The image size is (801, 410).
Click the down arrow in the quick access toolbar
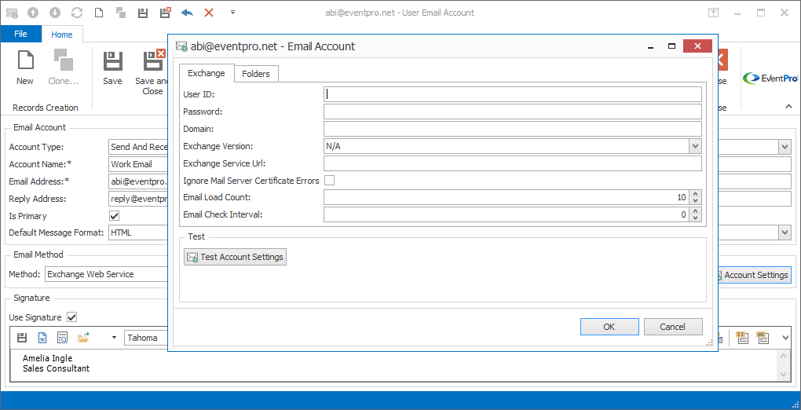(57, 13)
